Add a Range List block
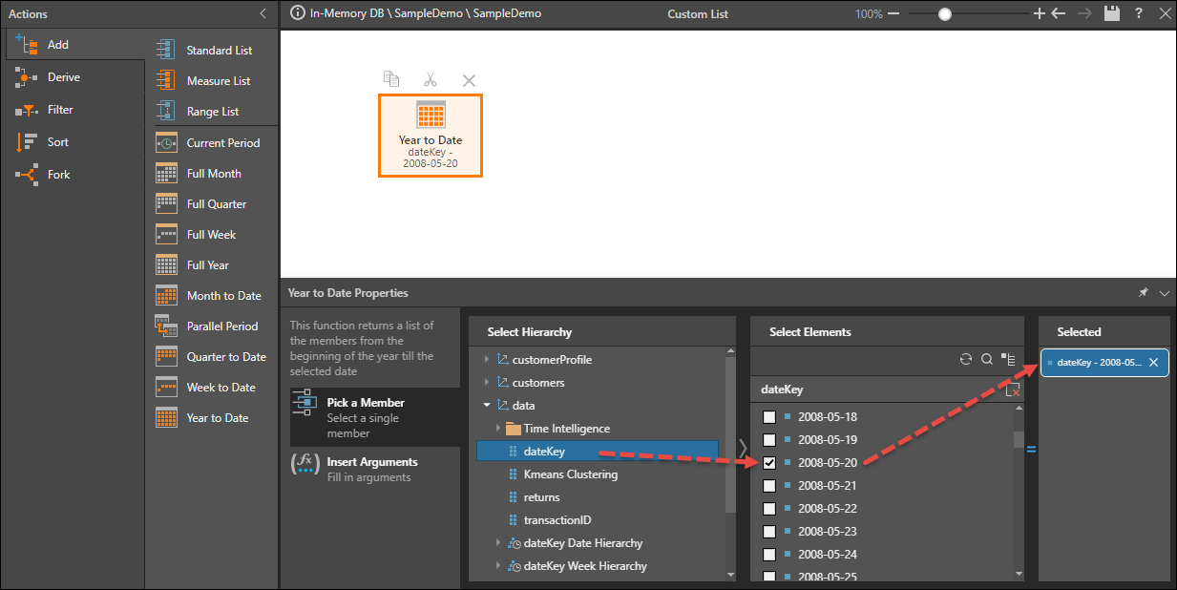 click(212, 112)
